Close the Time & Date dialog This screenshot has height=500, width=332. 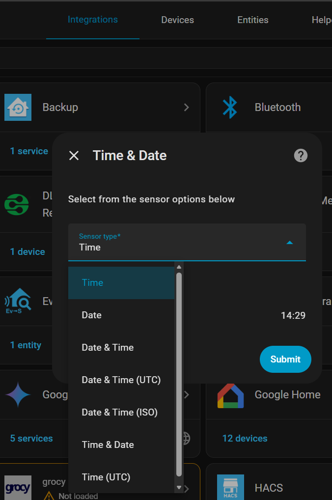coord(74,156)
